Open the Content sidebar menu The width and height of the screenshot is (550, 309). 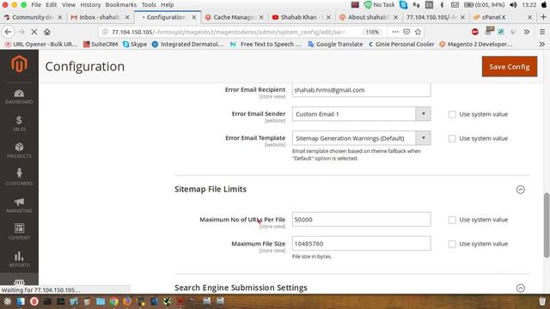[x=19, y=232]
